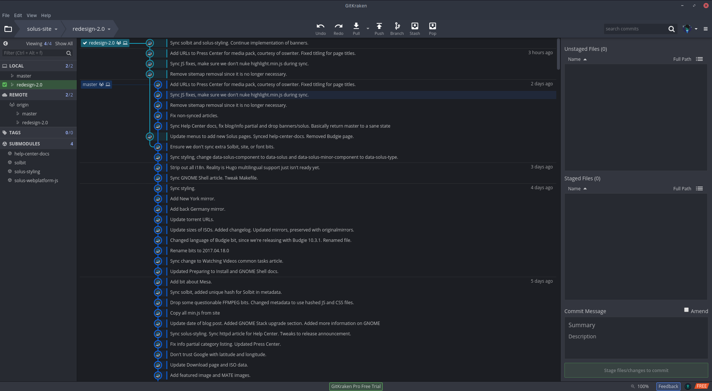The height and width of the screenshot is (391, 712).
Task: Click the Redo toolbar icon
Action: (x=338, y=26)
